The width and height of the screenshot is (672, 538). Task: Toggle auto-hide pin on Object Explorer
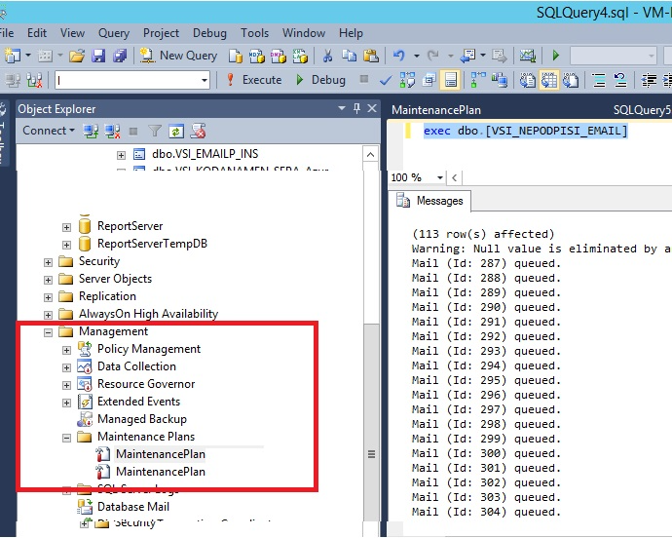[x=356, y=108]
